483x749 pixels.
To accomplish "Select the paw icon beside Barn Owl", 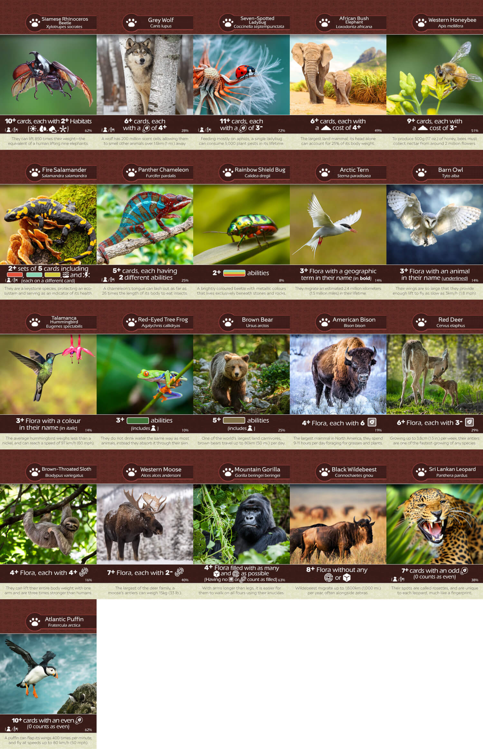I will click(x=421, y=172).
